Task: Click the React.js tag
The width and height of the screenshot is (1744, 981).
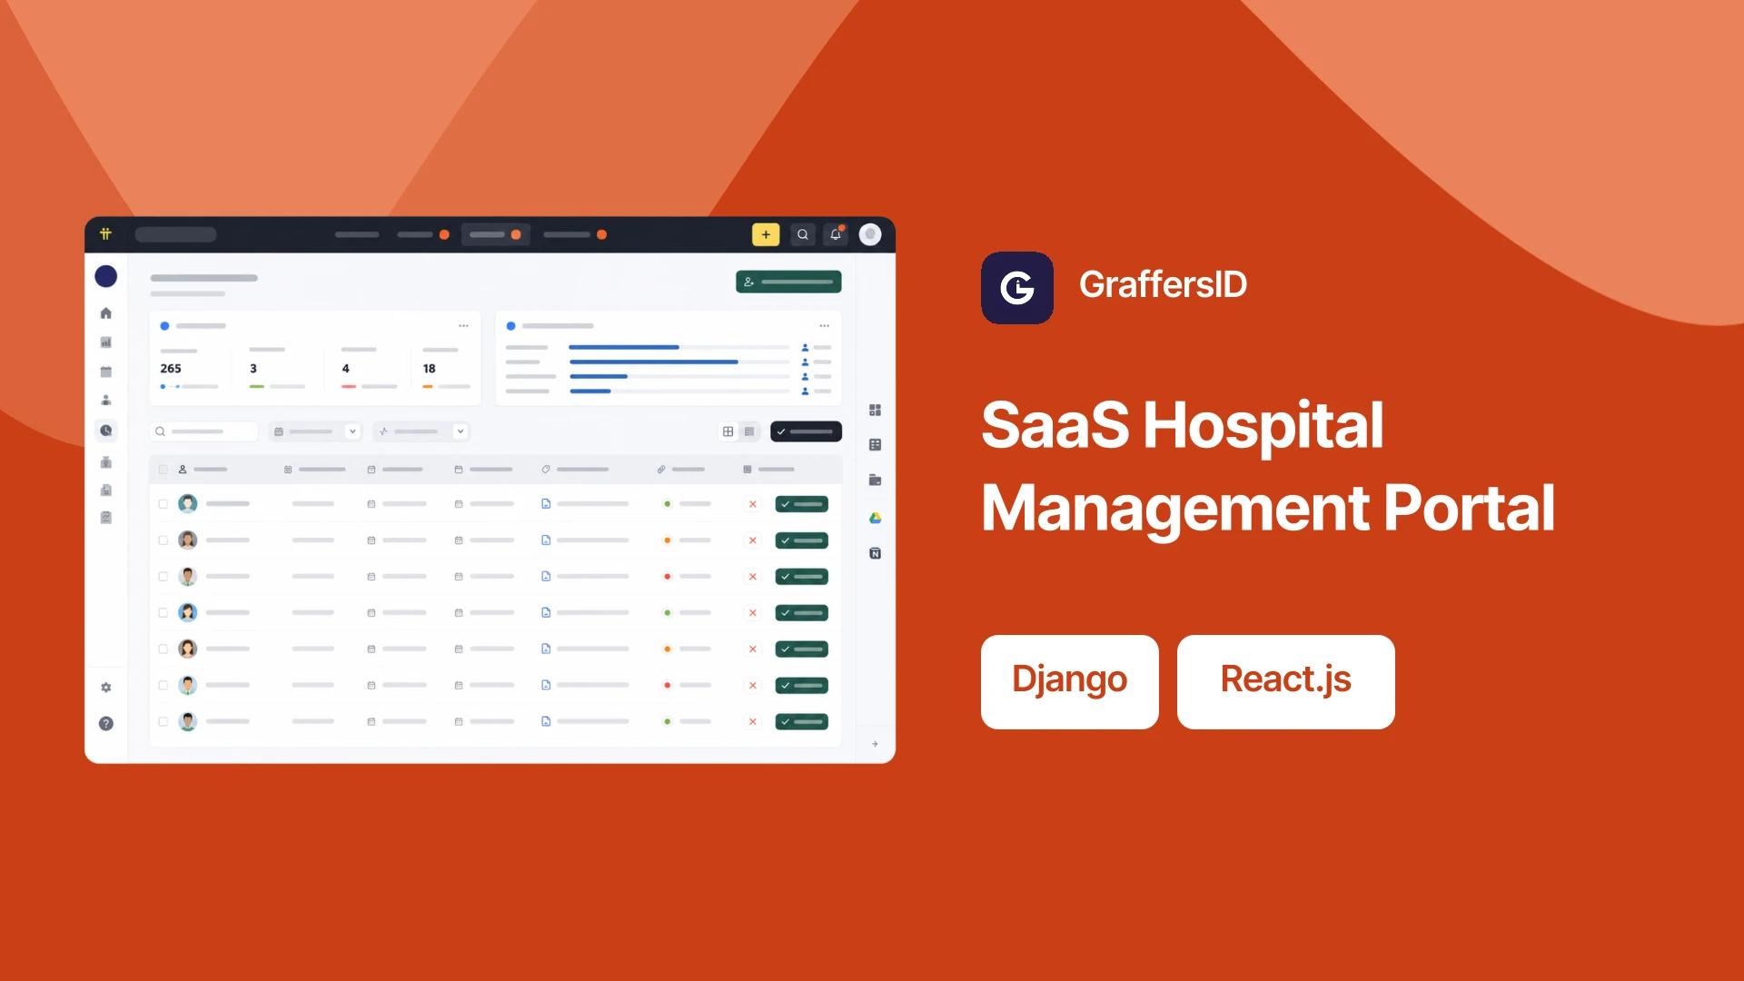Action: pos(1286,681)
